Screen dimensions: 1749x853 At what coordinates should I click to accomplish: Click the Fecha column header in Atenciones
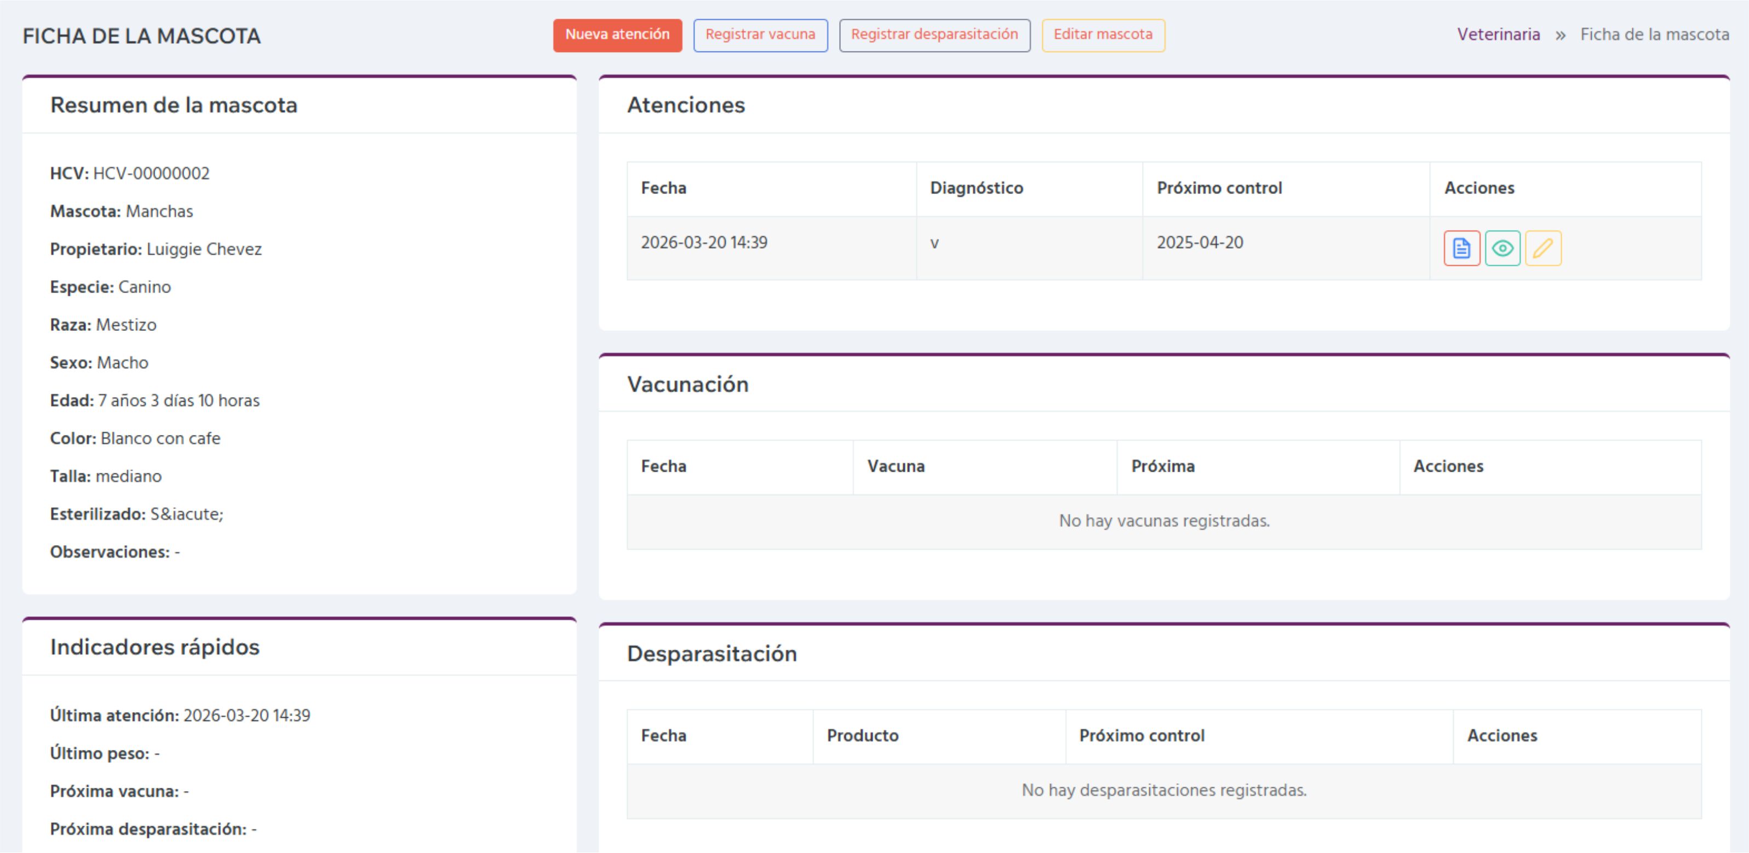662,188
